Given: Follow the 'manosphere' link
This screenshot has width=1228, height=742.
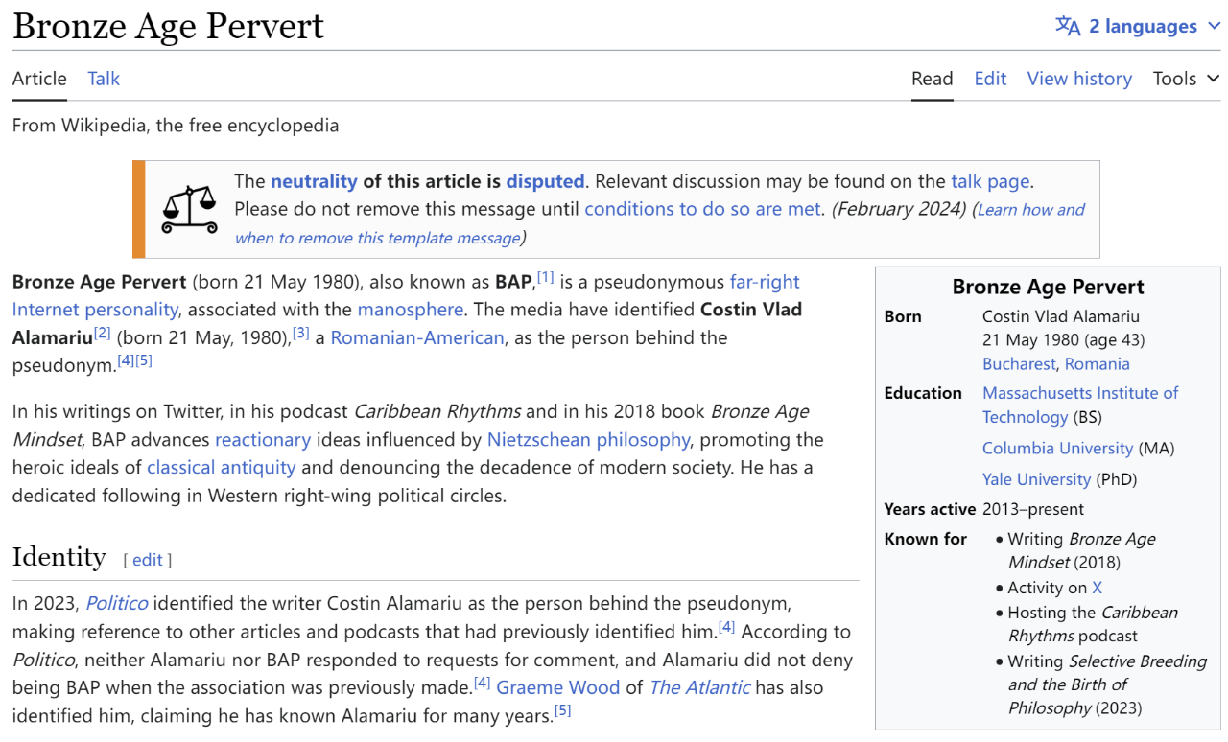Looking at the screenshot, I should (x=411, y=310).
